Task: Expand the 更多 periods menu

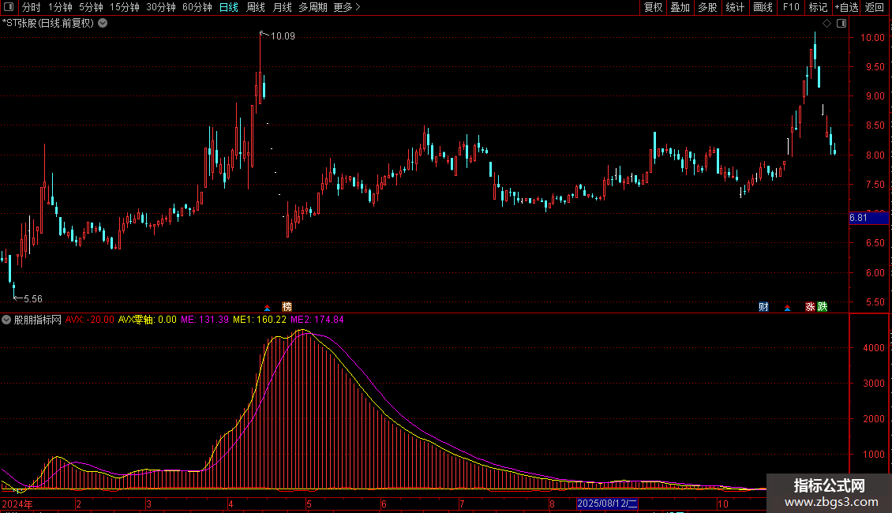Action: (347, 7)
